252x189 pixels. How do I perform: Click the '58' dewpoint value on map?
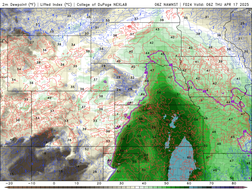click(x=189, y=135)
